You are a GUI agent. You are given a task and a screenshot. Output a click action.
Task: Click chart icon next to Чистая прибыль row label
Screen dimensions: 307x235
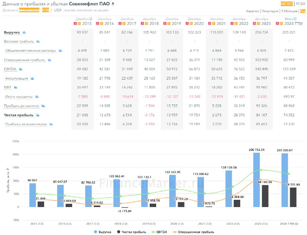[x=38, y=115]
